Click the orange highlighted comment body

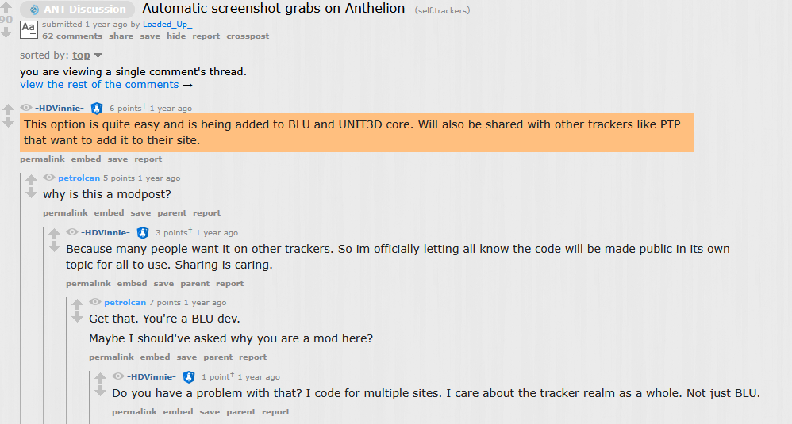357,132
